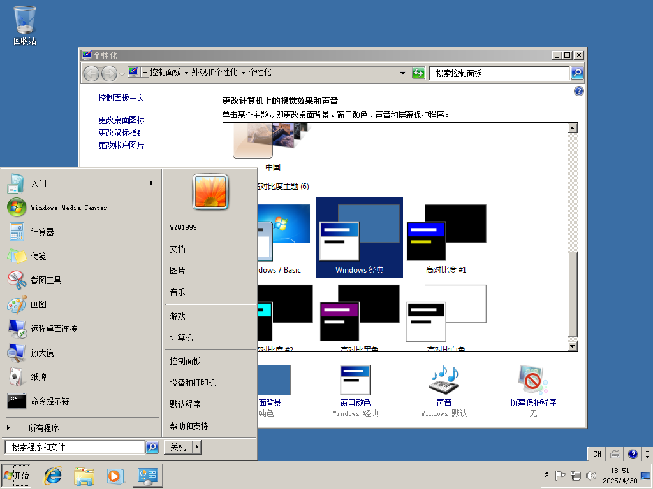Click the theme list scroll-up arrow
Viewport: 653px width, 489px height.
[x=573, y=128]
